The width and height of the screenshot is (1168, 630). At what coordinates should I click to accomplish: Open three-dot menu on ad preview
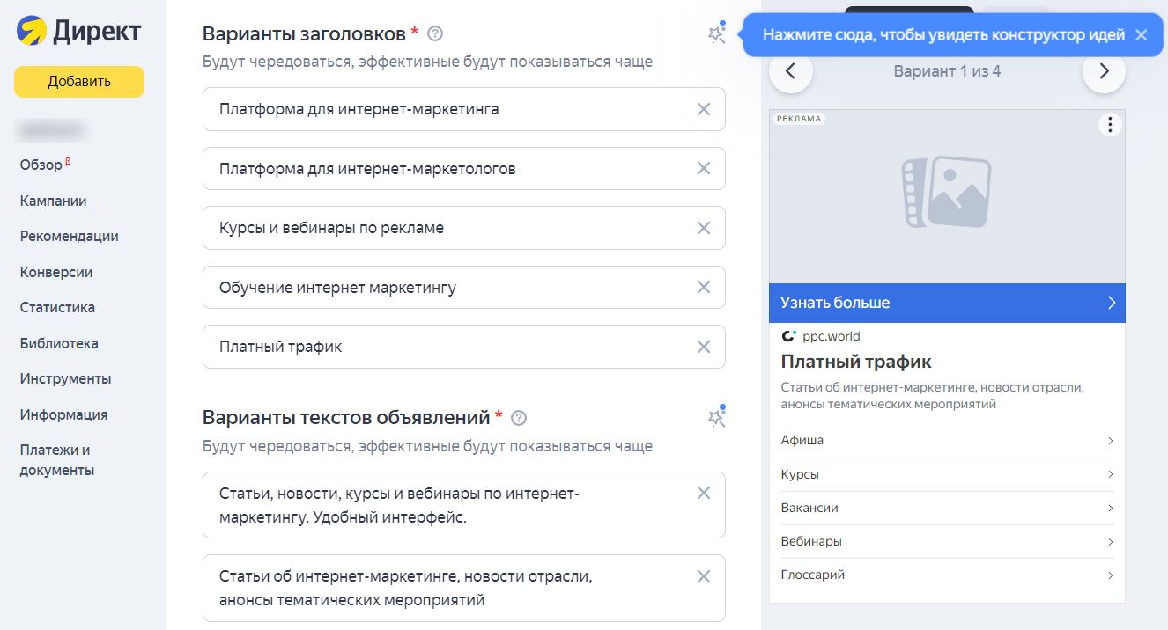click(x=1110, y=125)
